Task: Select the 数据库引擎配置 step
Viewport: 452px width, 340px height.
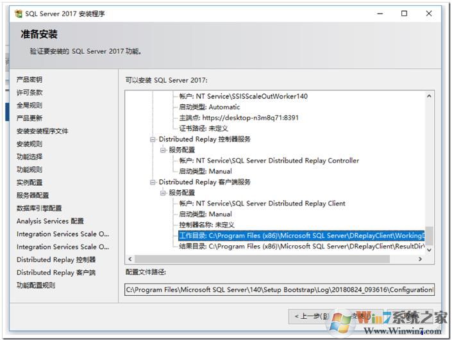Action: pyautogui.click(x=39, y=208)
